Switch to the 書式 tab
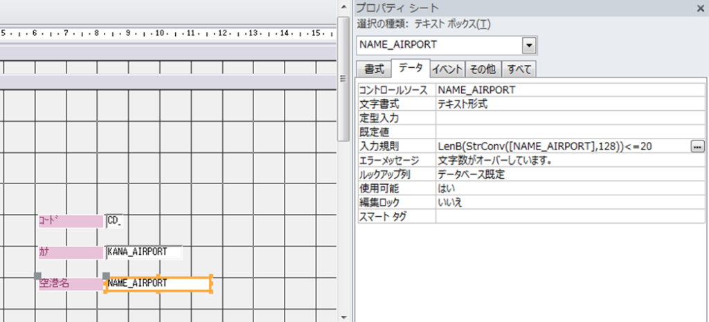The image size is (709, 322). pos(374,69)
